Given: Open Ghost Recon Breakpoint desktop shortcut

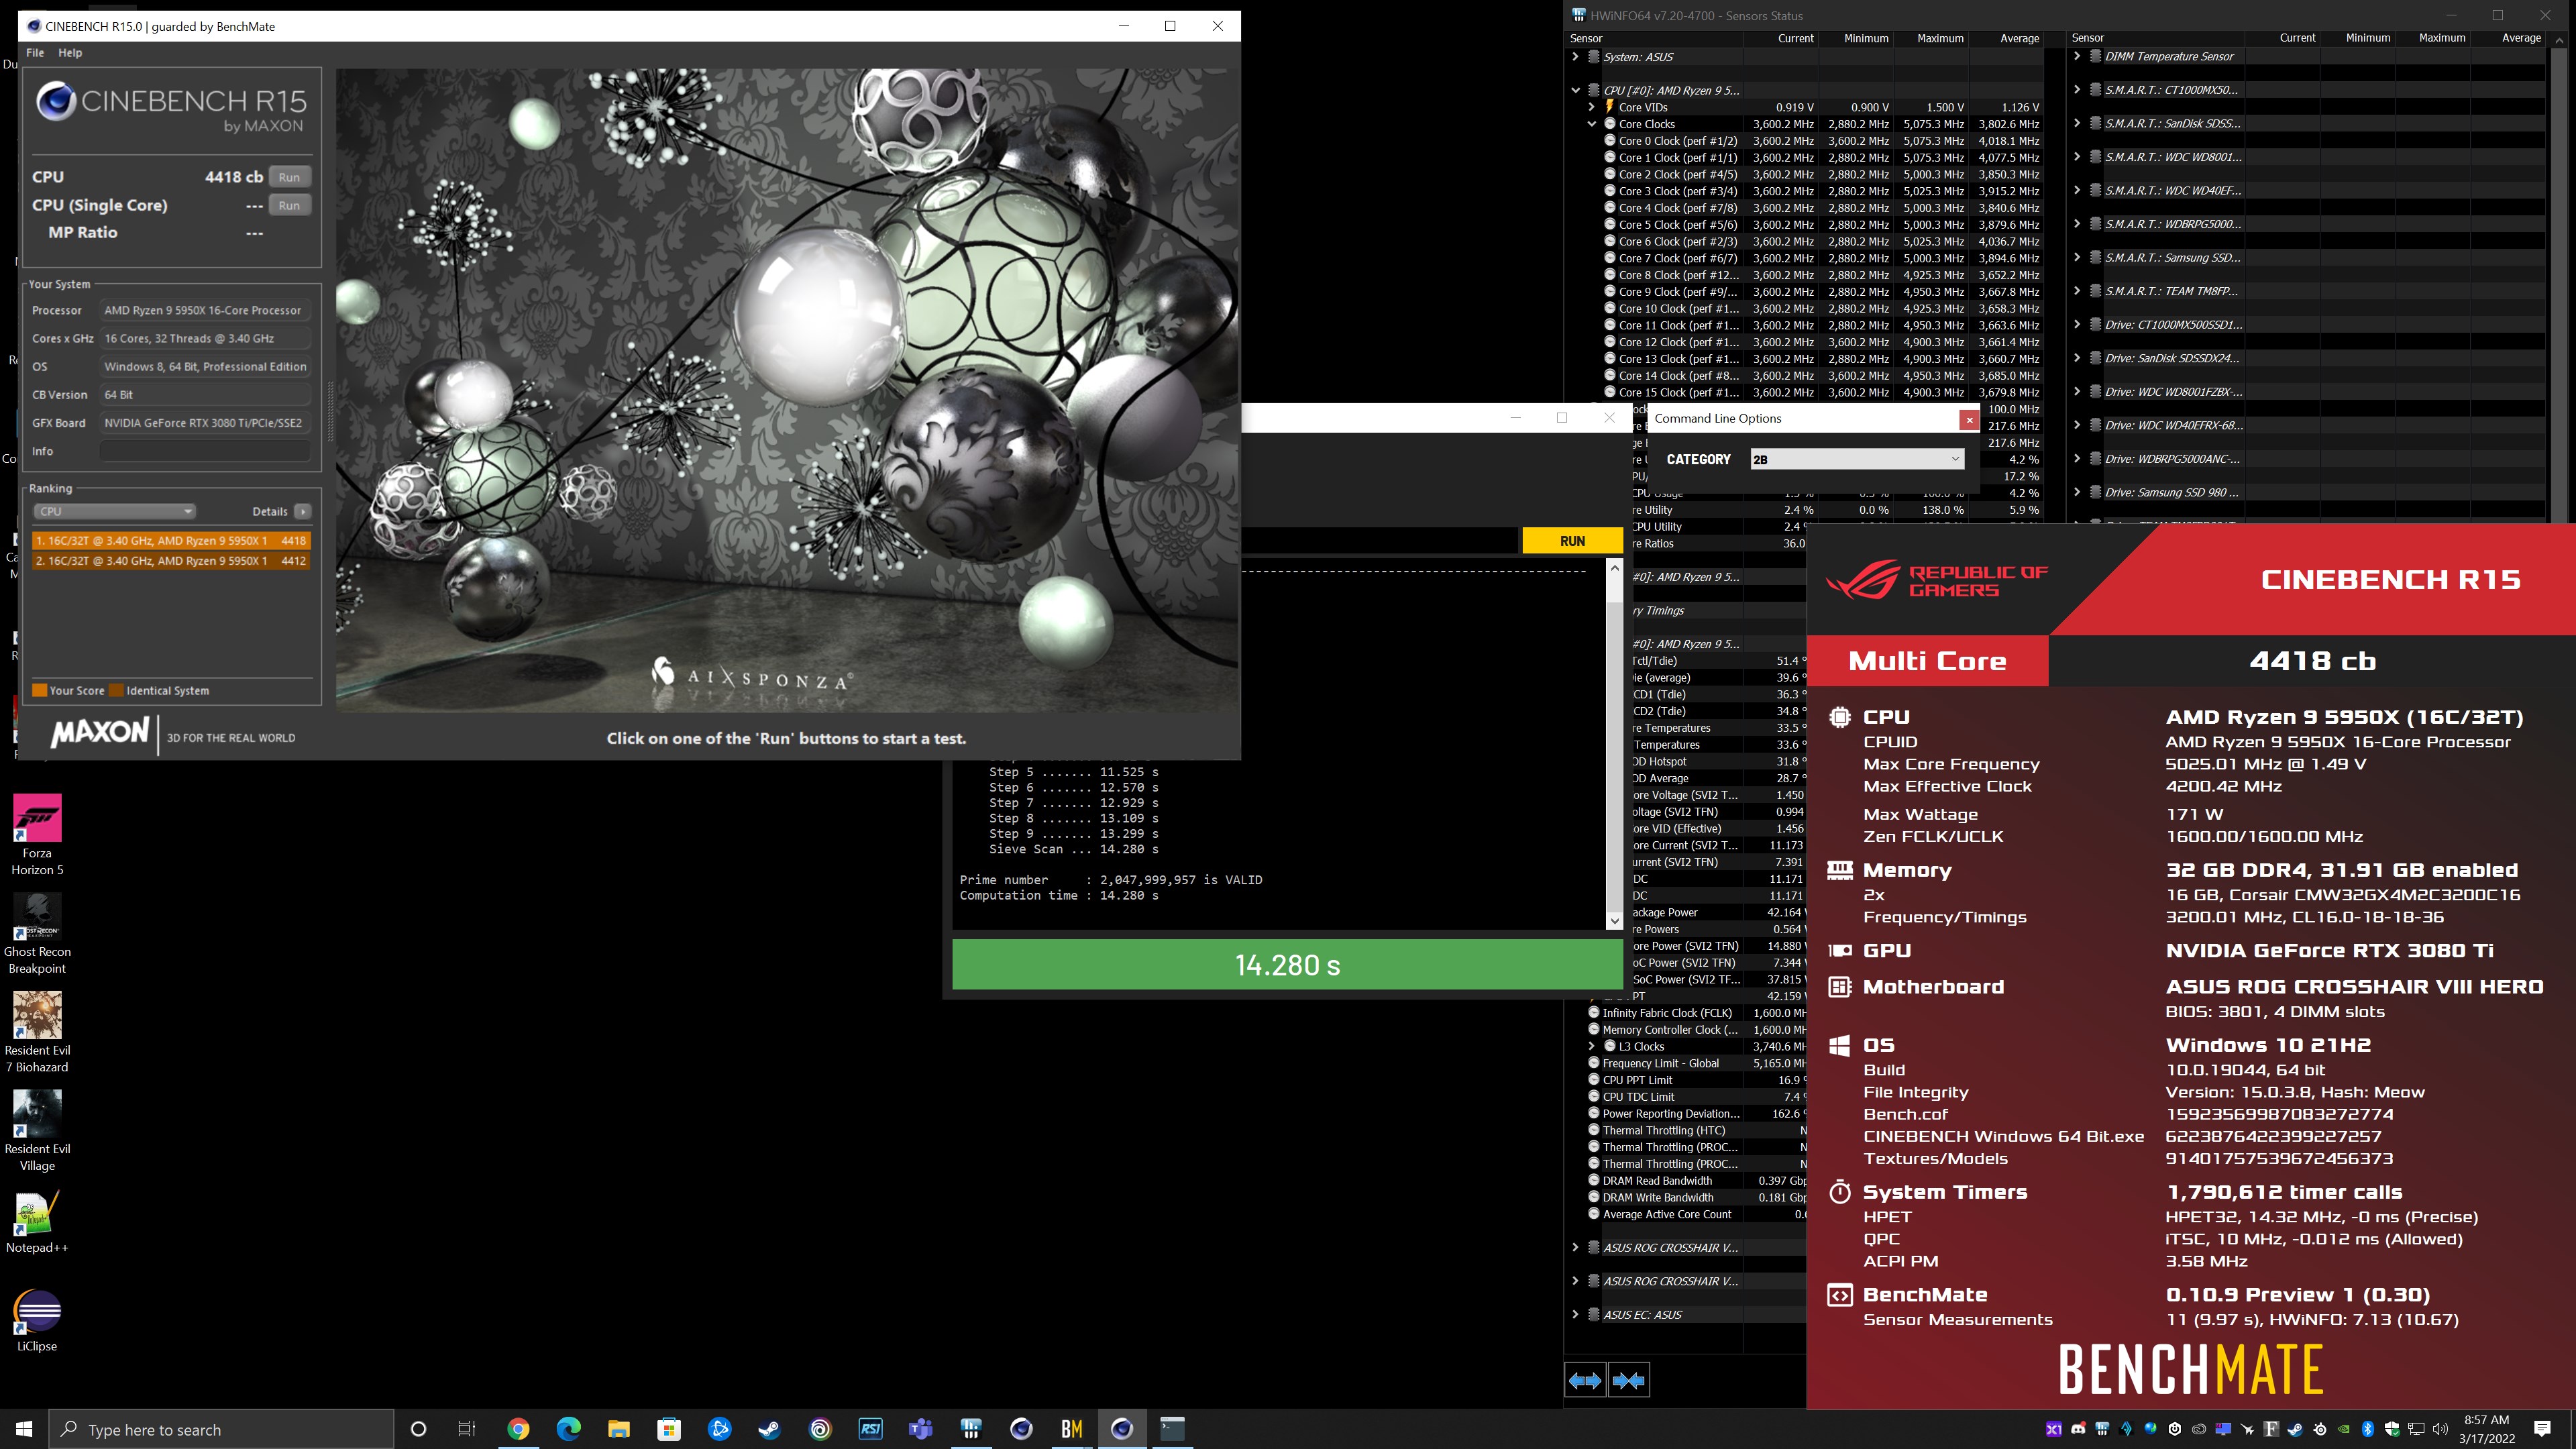Looking at the screenshot, I should [37, 933].
